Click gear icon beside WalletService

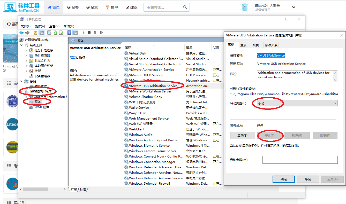click(126, 108)
